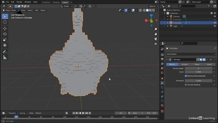Open the Scene properties tab
The height and width of the screenshot is (123, 218).
(162, 68)
